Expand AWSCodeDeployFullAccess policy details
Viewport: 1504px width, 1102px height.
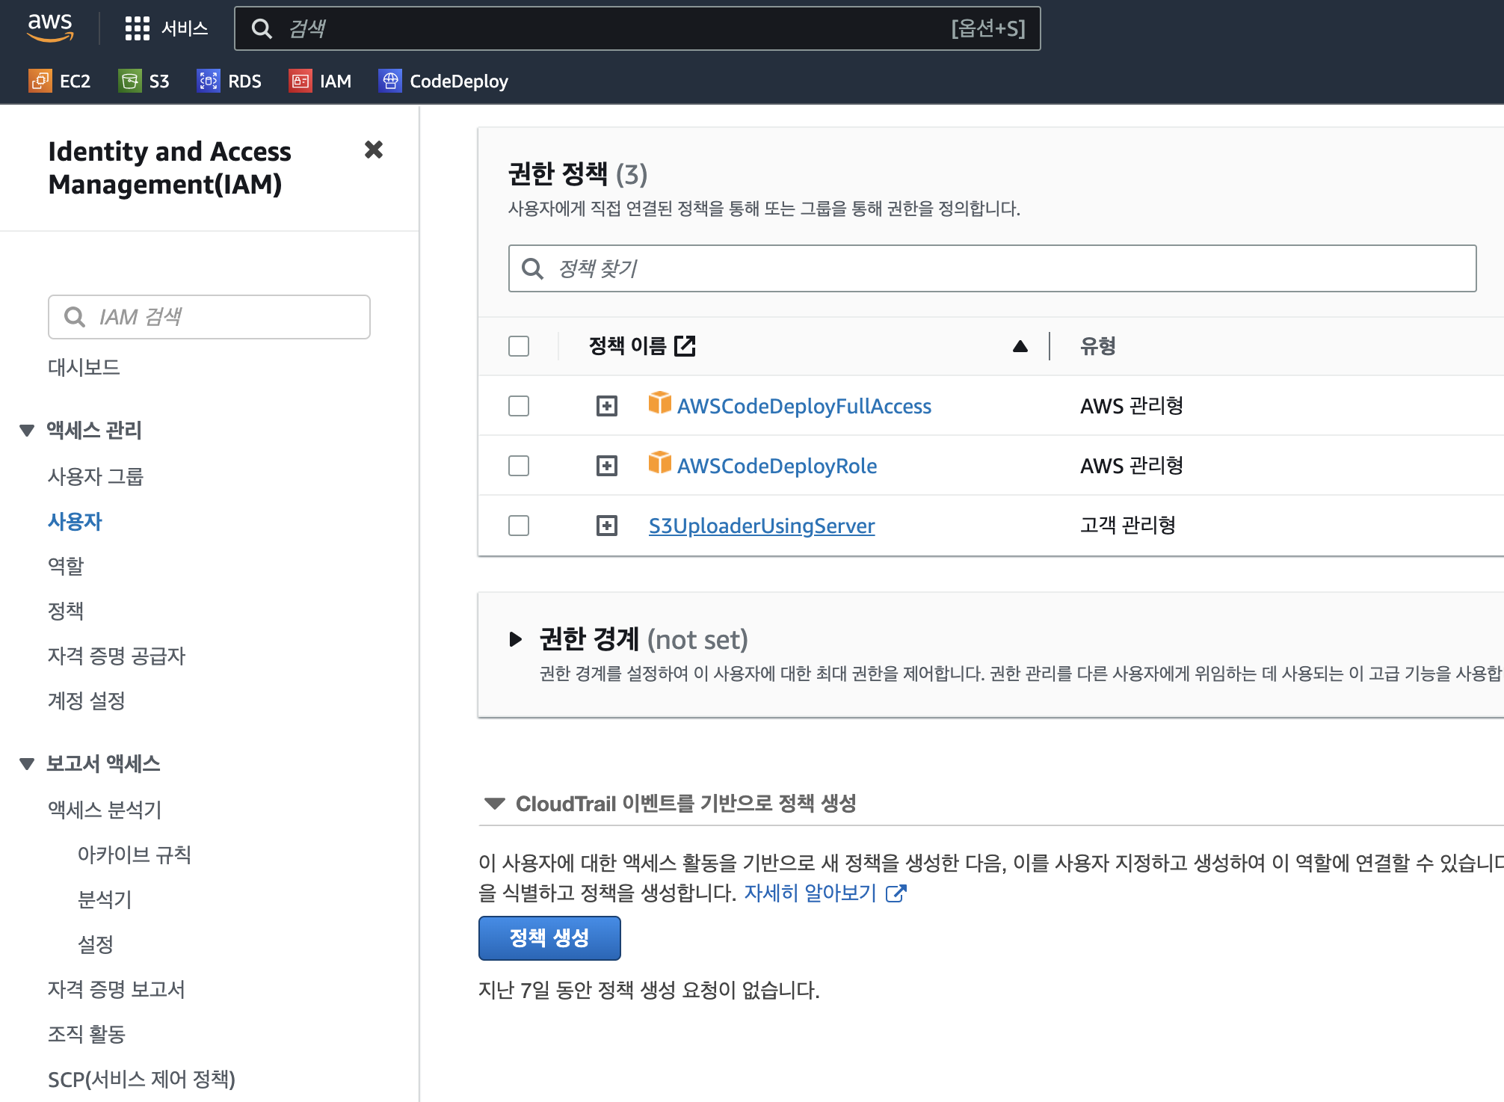pyautogui.click(x=607, y=406)
